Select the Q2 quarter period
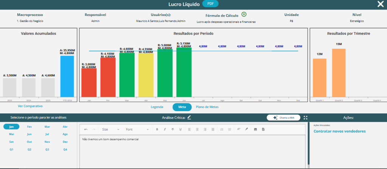 click(x=29, y=149)
